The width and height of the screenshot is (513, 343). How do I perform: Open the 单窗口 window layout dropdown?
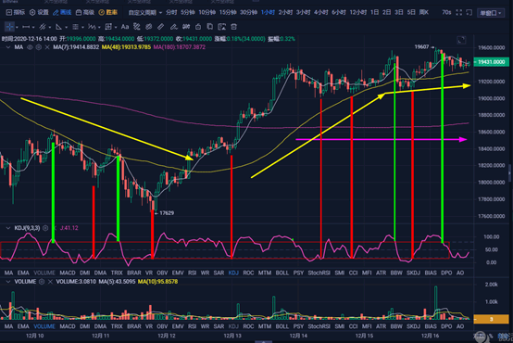coord(491,13)
